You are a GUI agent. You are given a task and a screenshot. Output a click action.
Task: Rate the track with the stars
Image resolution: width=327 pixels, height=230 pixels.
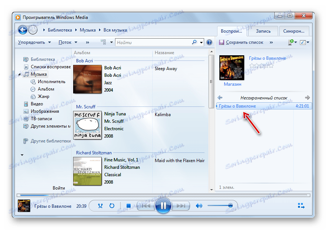261,66
